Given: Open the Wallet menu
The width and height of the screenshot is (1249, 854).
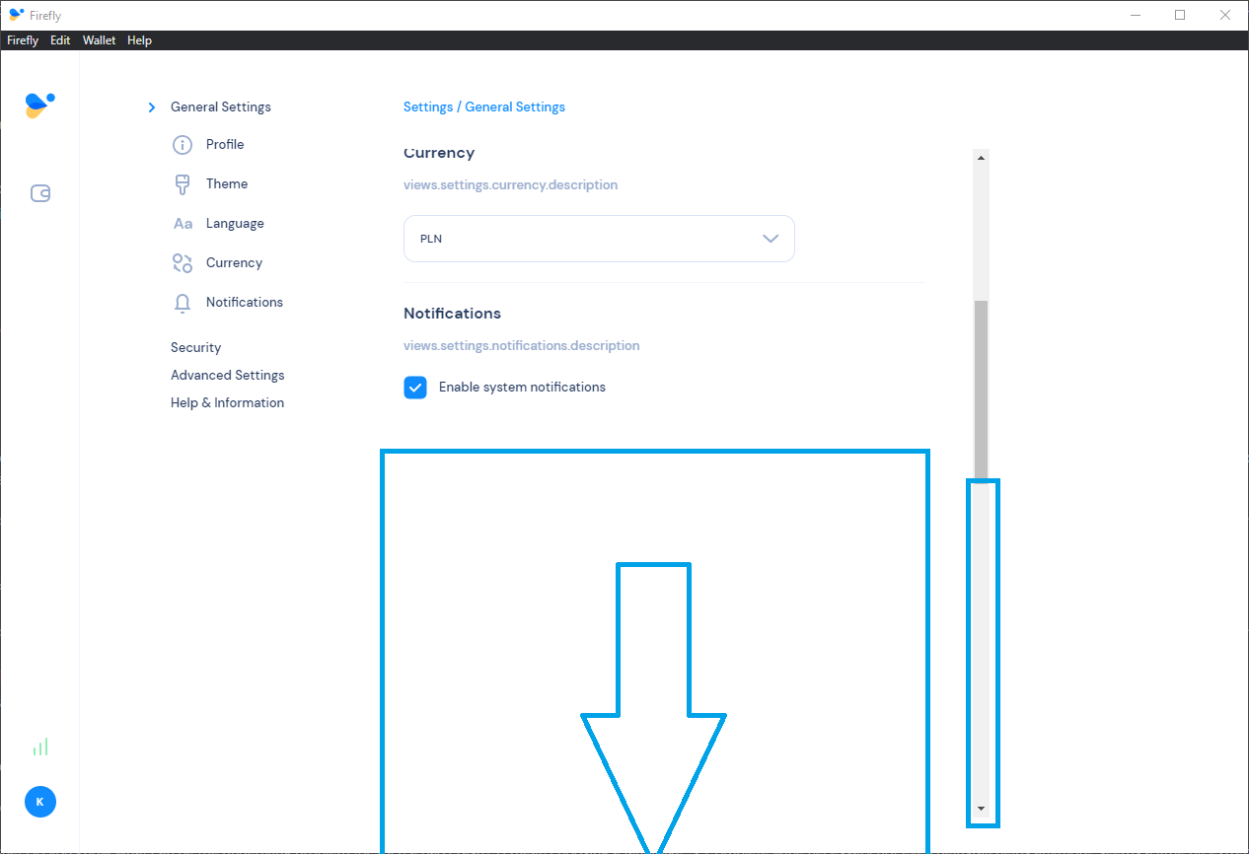Looking at the screenshot, I should click(x=99, y=39).
